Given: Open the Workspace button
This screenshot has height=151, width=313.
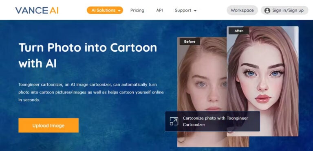Looking at the screenshot, I should point(242,10).
